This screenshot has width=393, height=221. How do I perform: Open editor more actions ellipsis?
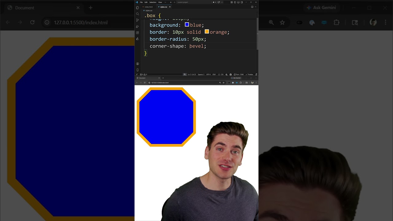point(255,7)
